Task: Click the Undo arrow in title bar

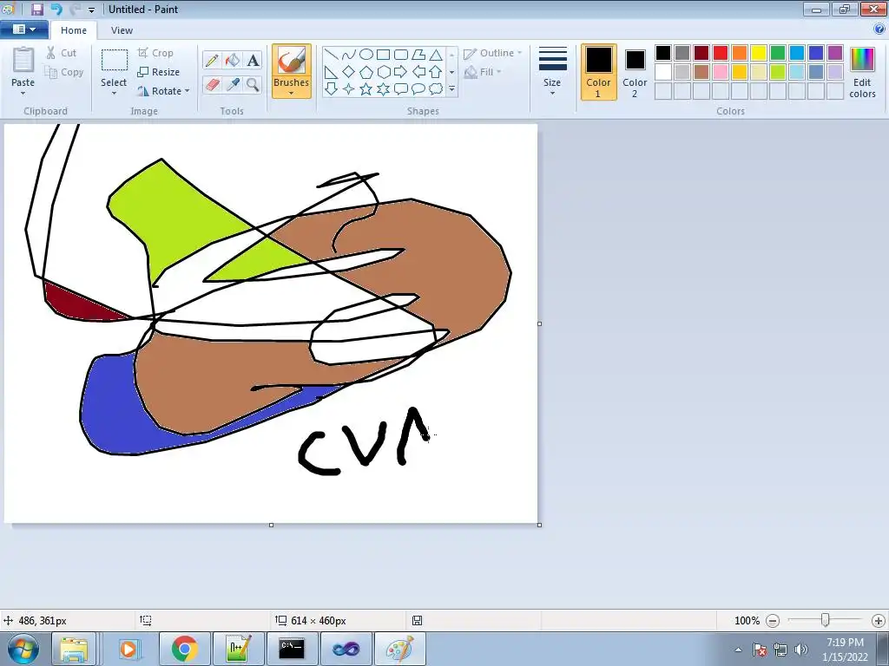Action: point(56,9)
